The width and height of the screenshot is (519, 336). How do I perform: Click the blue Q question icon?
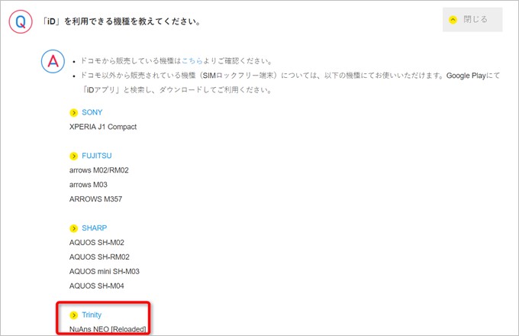coord(21,21)
